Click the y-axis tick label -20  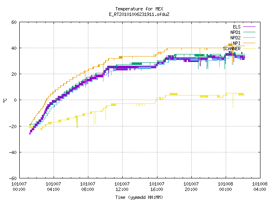pyautogui.click(x=13, y=126)
